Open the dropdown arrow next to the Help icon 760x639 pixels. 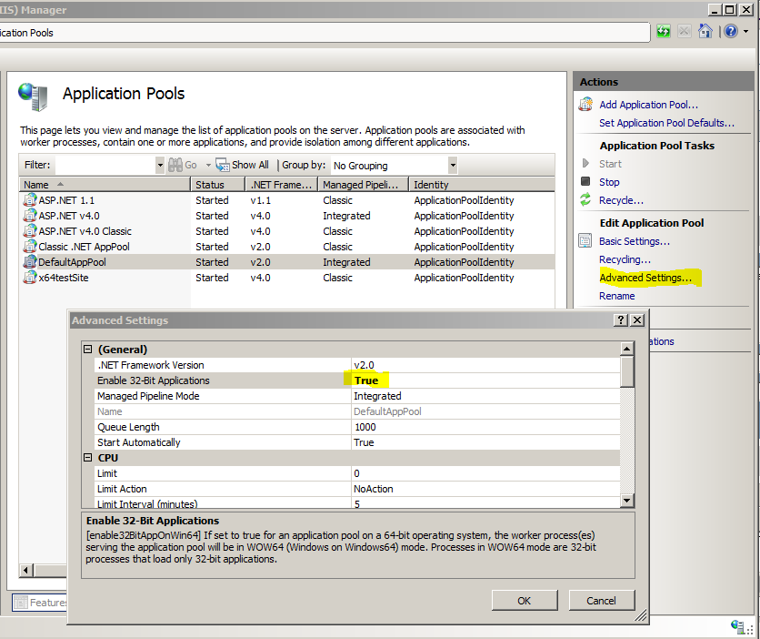point(746,32)
